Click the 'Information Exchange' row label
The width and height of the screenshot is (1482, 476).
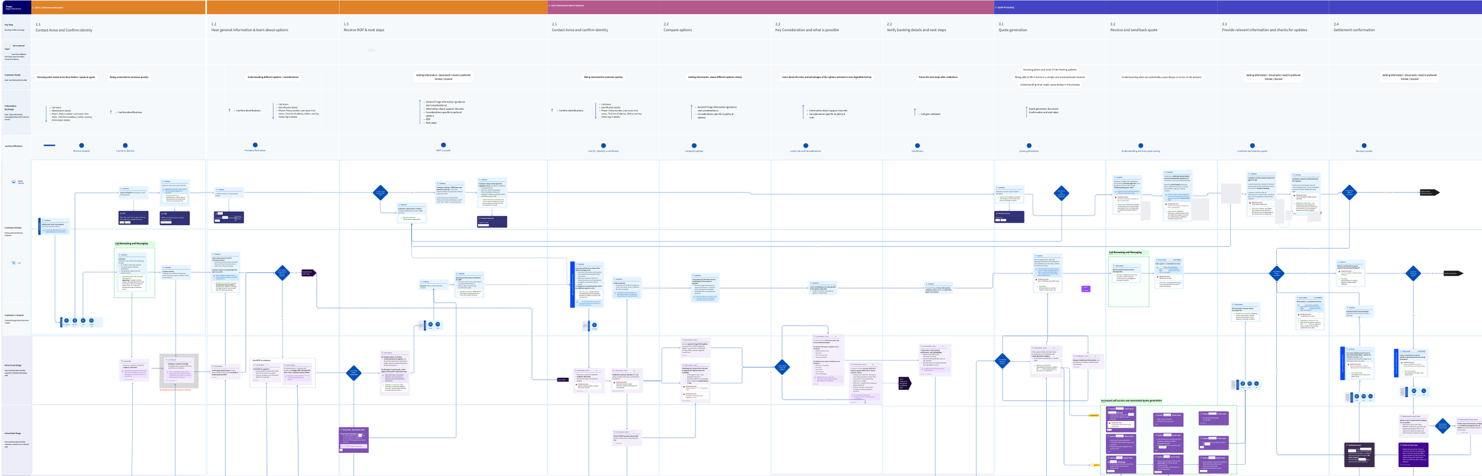coord(10,108)
